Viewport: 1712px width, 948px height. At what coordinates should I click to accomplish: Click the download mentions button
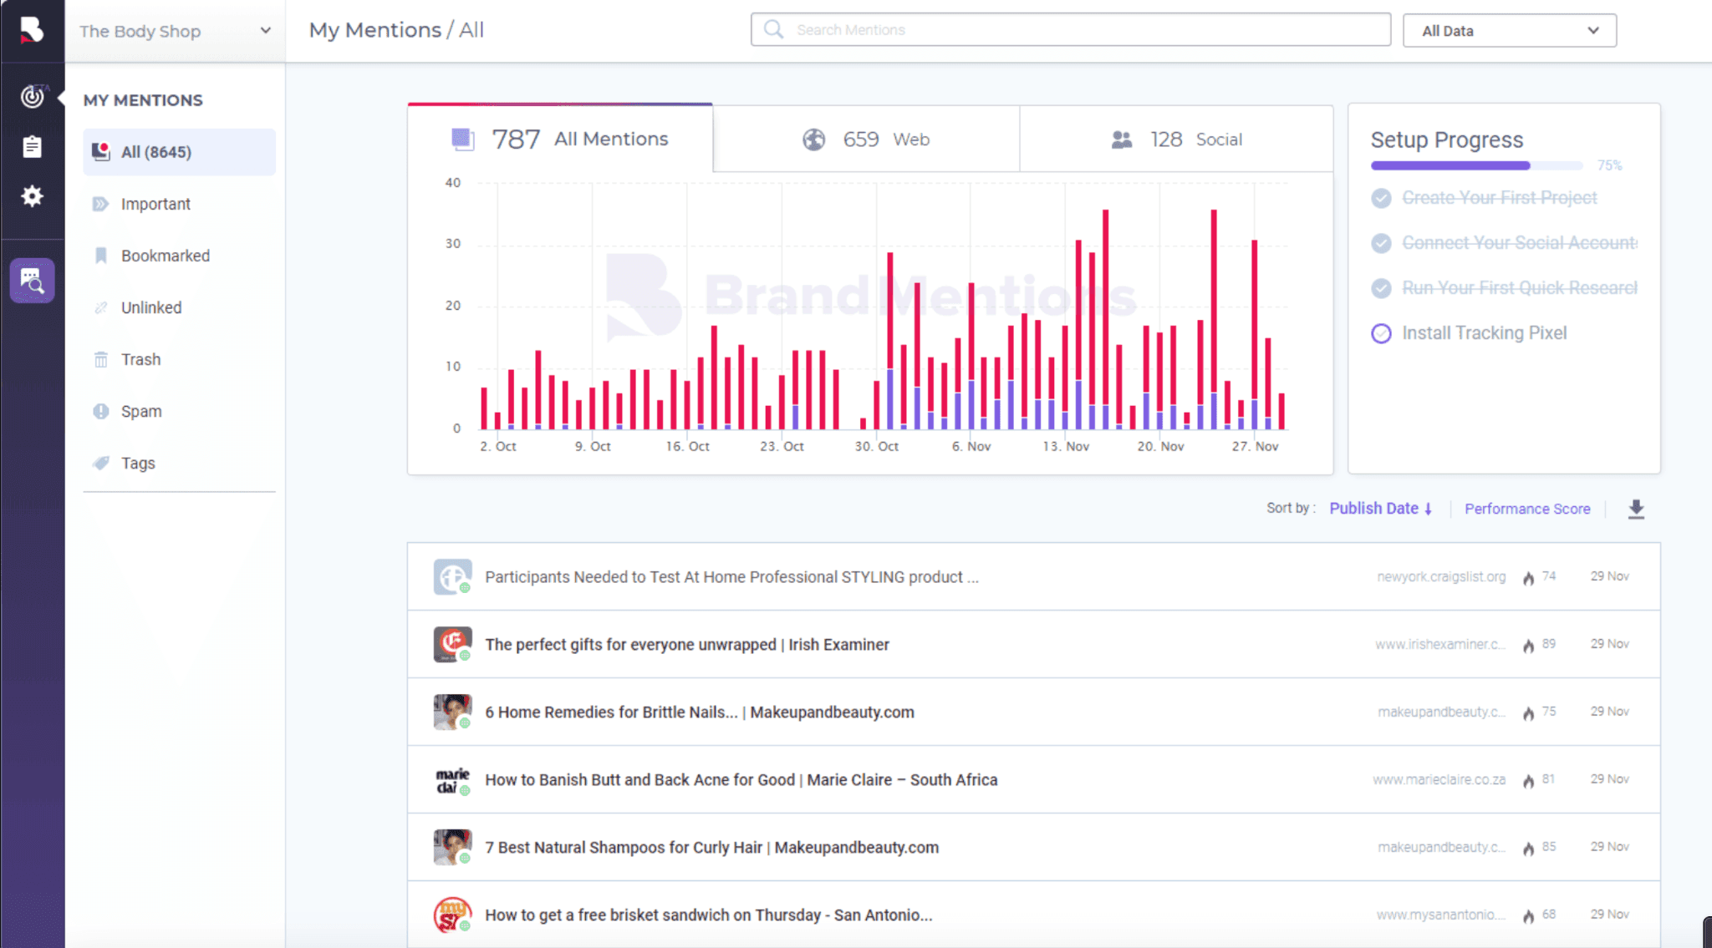click(1635, 509)
